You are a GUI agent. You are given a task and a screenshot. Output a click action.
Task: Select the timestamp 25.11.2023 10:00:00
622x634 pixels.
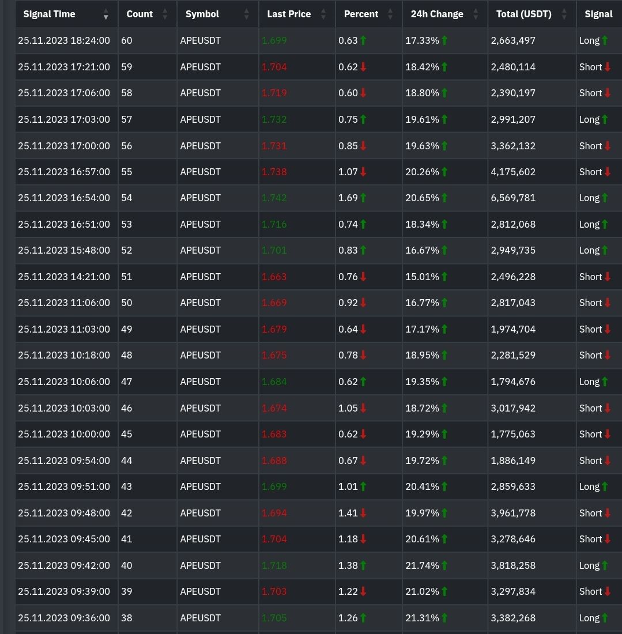[x=64, y=434]
